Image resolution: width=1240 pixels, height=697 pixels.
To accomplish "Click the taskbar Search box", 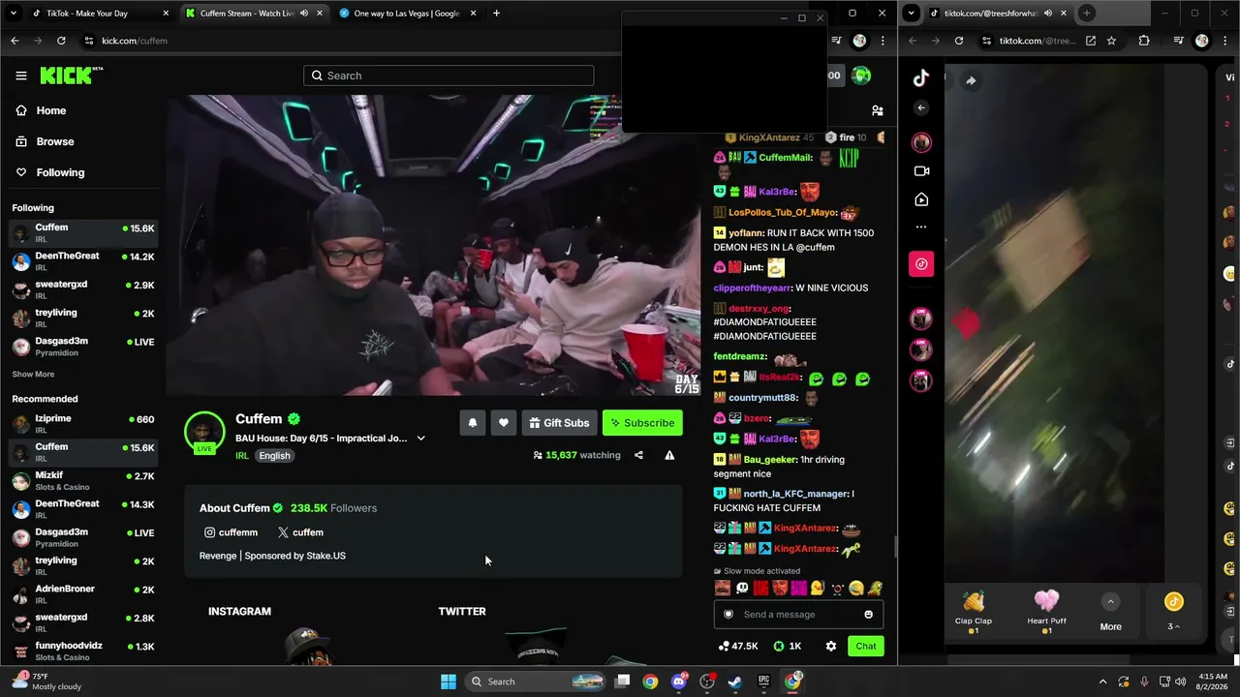I will click(x=536, y=682).
